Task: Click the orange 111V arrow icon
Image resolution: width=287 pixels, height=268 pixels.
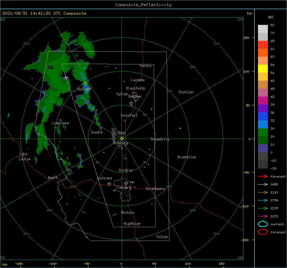Action: click(263, 192)
